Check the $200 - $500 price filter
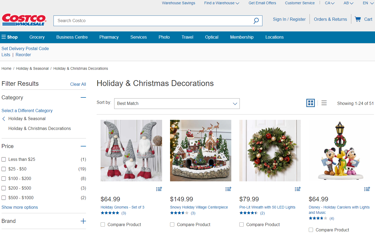Viewport: 375px width, 233px height. tap(4, 188)
